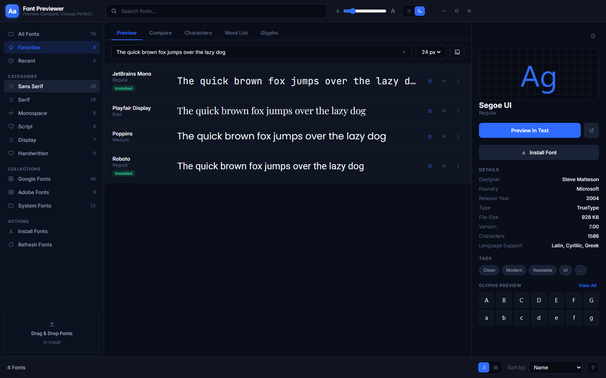Click the code icon in the Roboto row

[444, 166]
